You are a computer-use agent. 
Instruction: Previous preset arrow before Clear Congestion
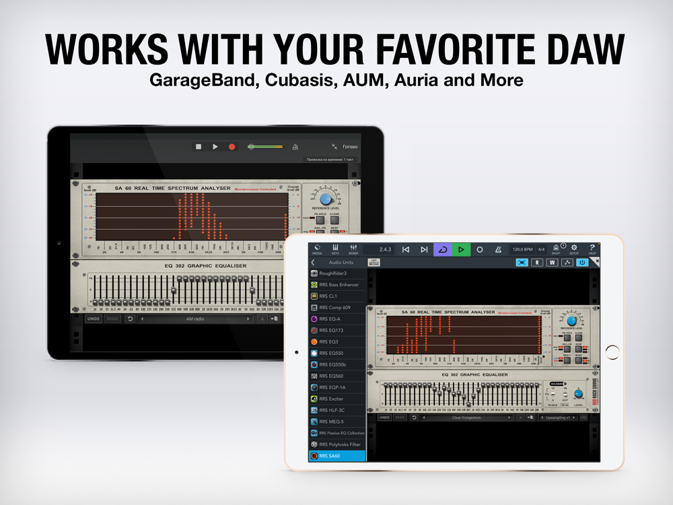(424, 417)
